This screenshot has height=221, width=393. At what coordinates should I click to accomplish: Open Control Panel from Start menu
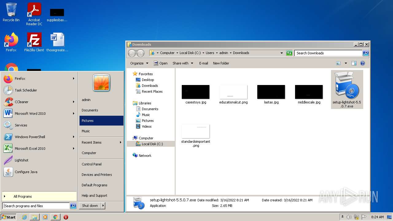click(101, 164)
